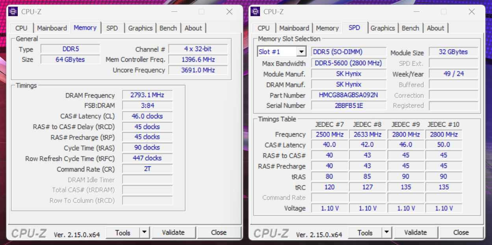Click the 80 tRAS value under JEDEC #7
Image resolution: width=492 pixels, height=245 pixels.
(330, 176)
